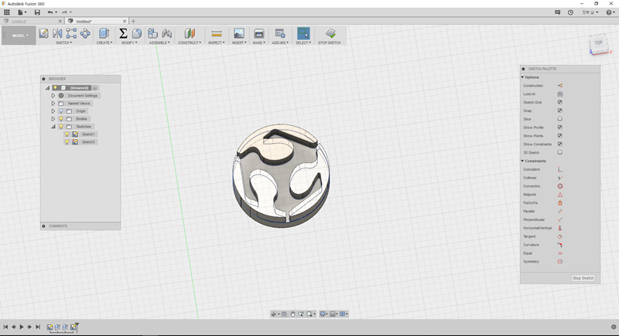Select the Circular Pattern sketch icon
619x336 pixels.
click(x=85, y=33)
